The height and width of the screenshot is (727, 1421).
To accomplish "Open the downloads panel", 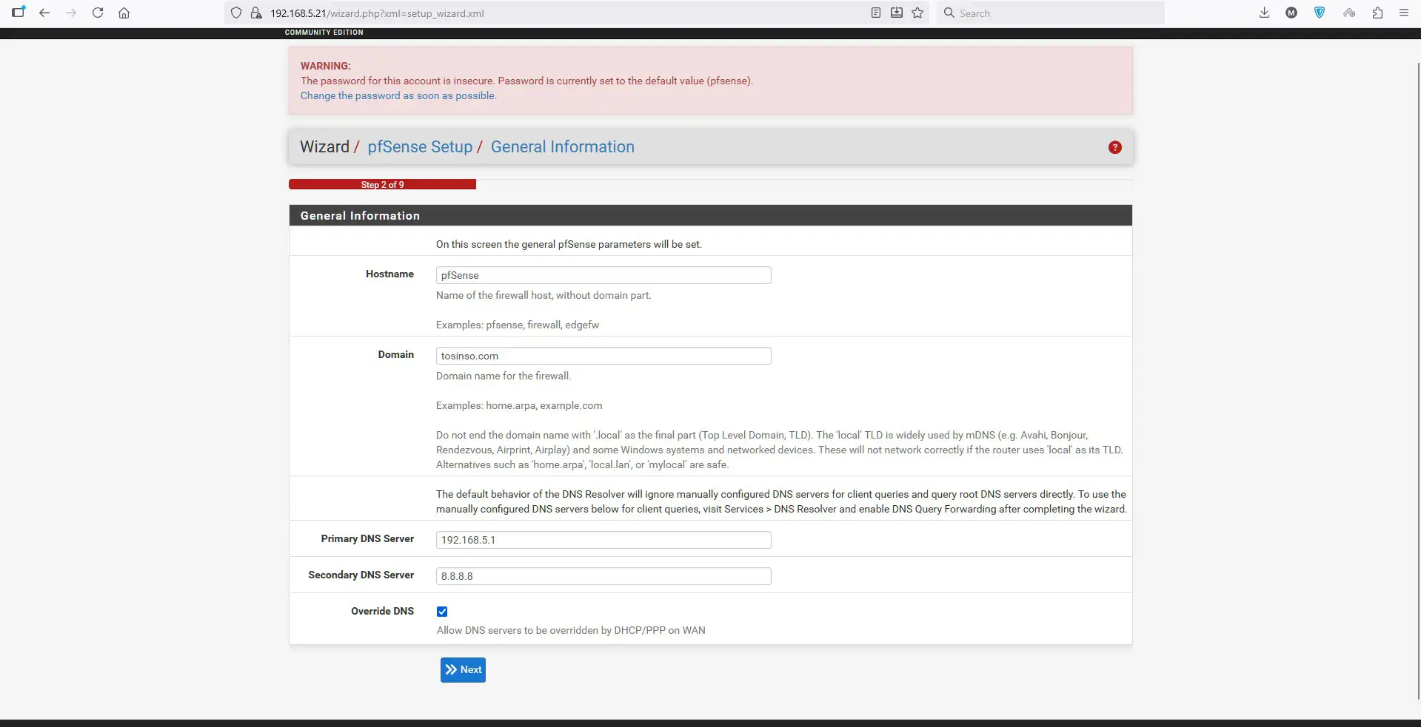I will 1264,13.
